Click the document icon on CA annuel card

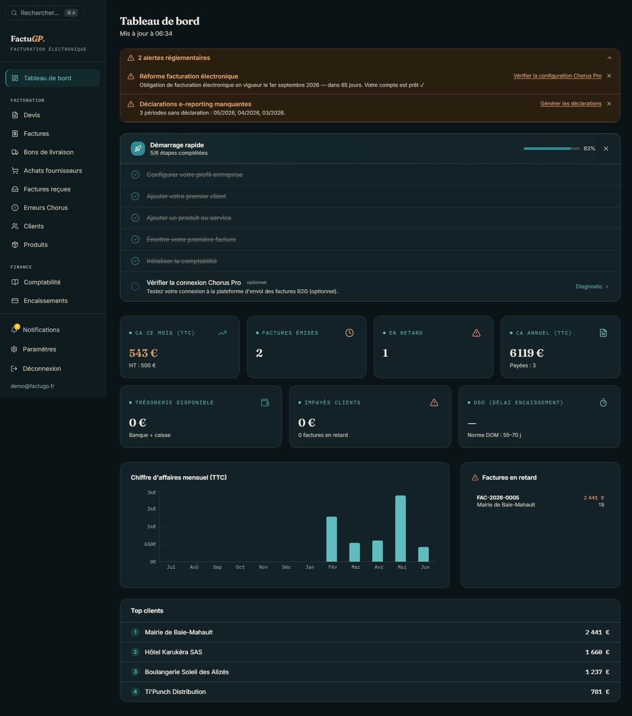tap(603, 333)
